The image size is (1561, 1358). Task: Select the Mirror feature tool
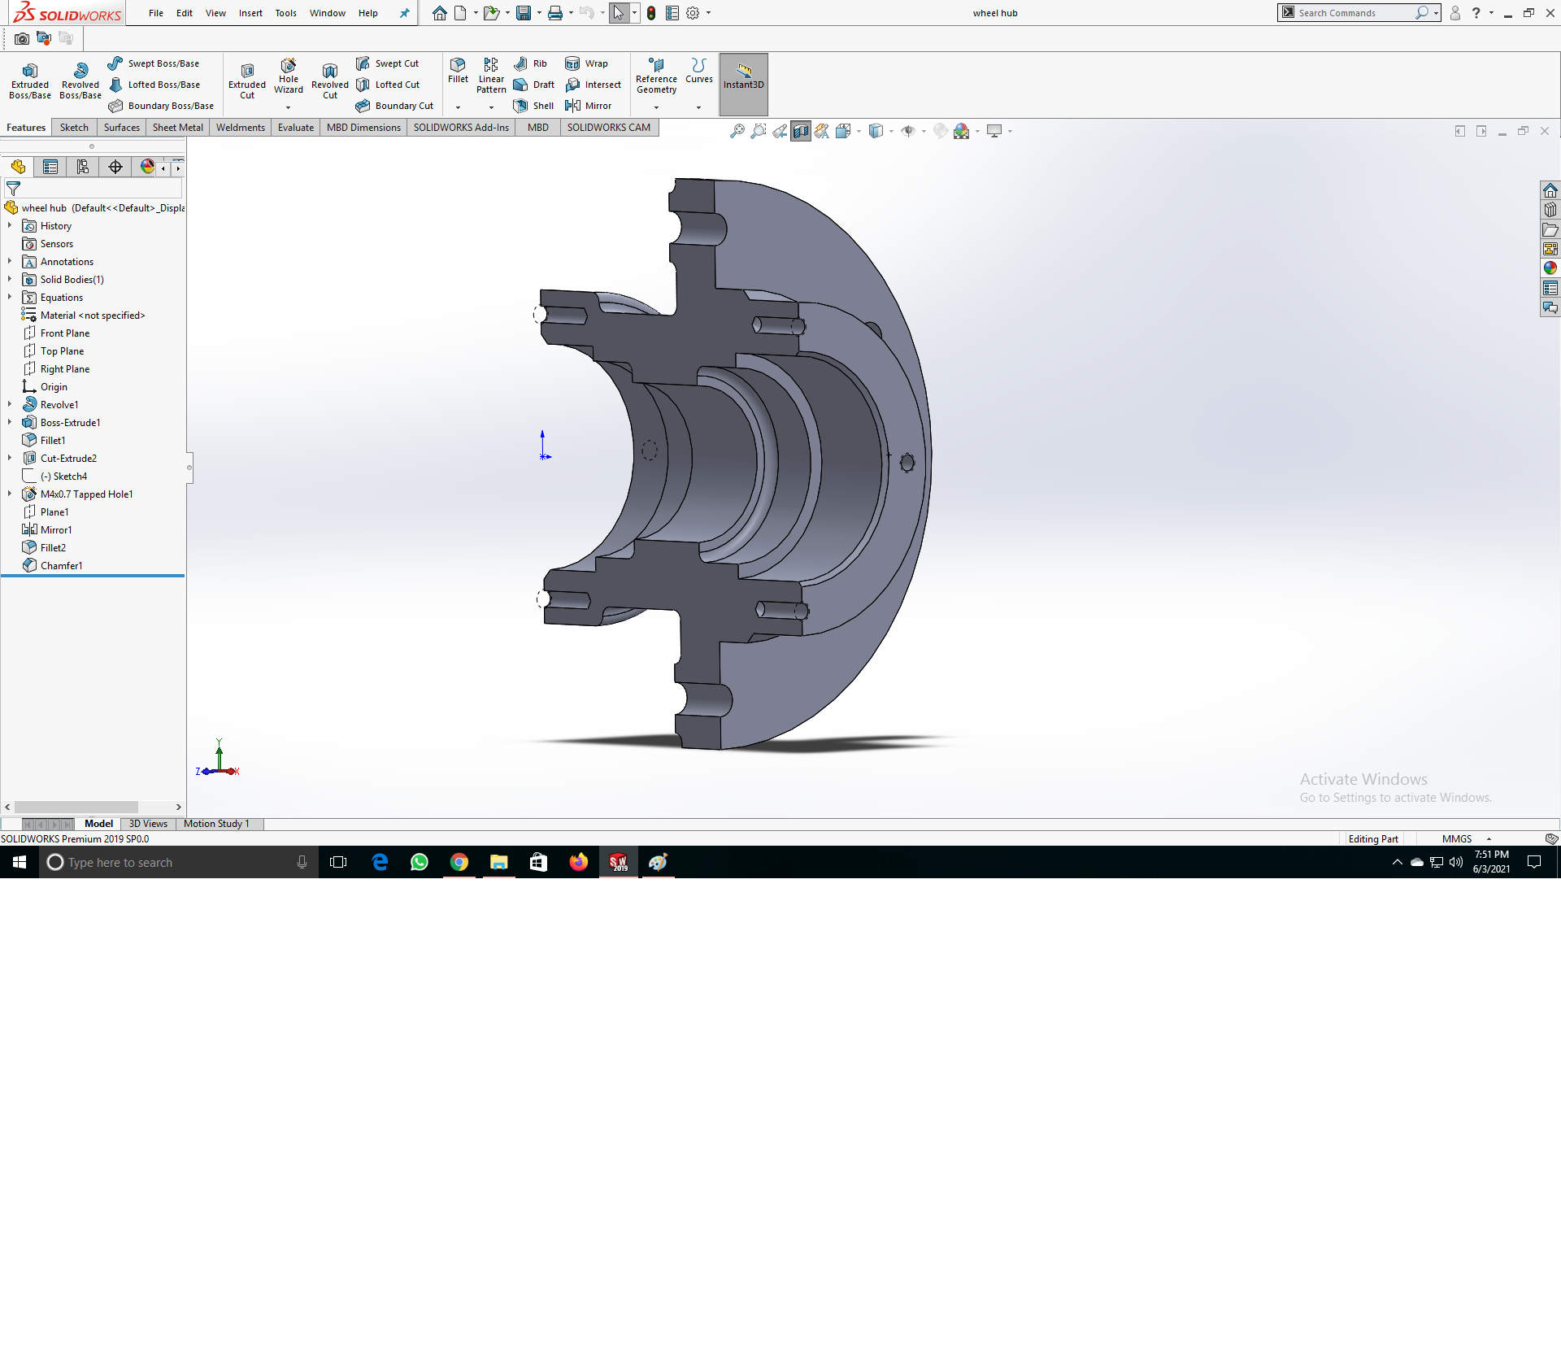[589, 106]
